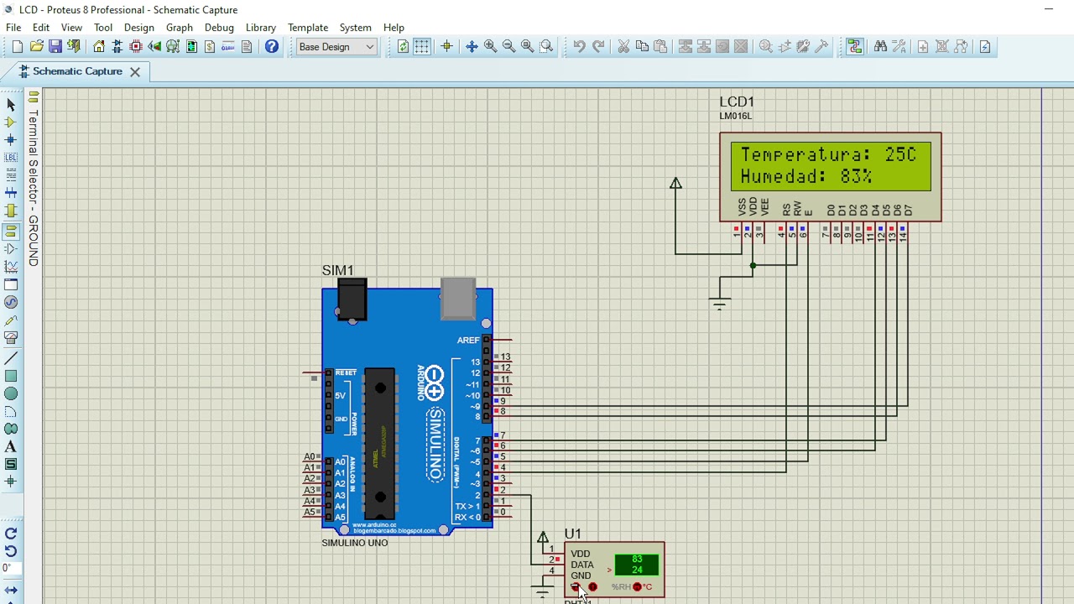Toggle grid display in toolbar
This screenshot has height=604, width=1074.
click(x=421, y=47)
